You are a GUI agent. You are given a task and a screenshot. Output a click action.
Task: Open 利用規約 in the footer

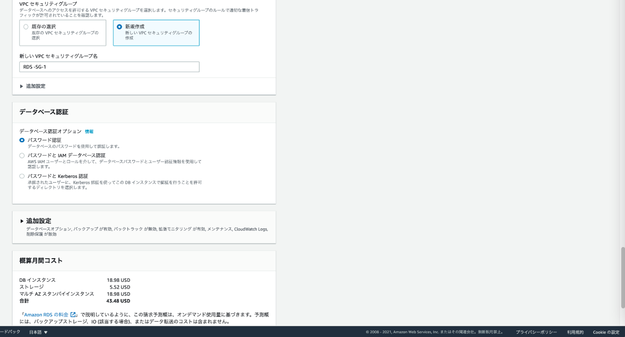(575, 332)
